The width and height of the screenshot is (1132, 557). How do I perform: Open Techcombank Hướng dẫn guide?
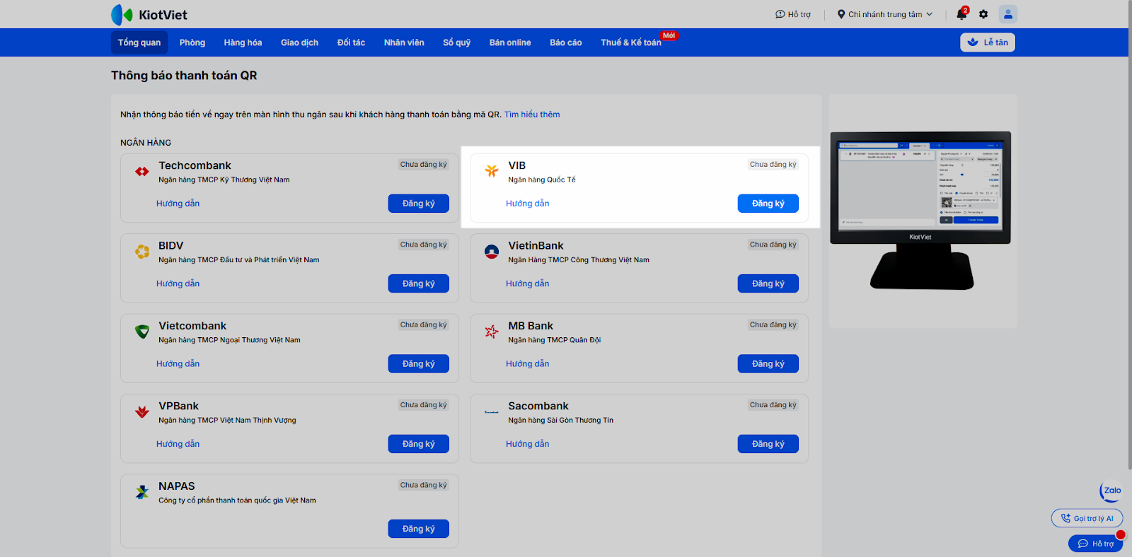coord(178,204)
